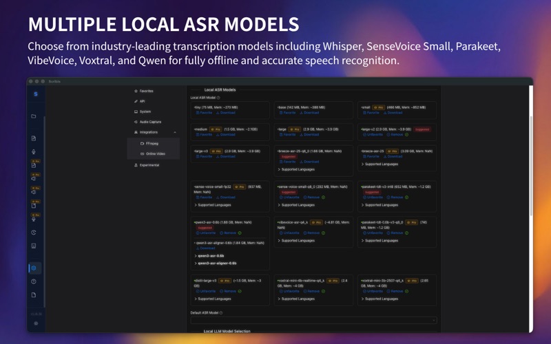This screenshot has width=551, height=344.
Task: Favorite the base model
Action: [x=287, y=113]
